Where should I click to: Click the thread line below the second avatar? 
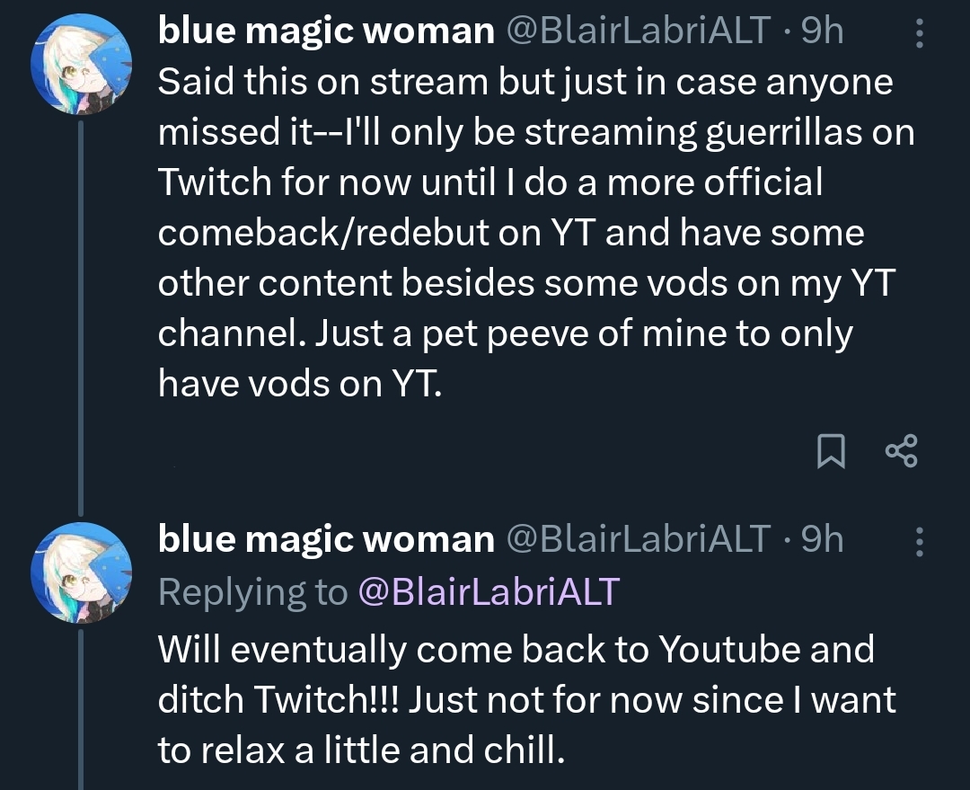82,710
